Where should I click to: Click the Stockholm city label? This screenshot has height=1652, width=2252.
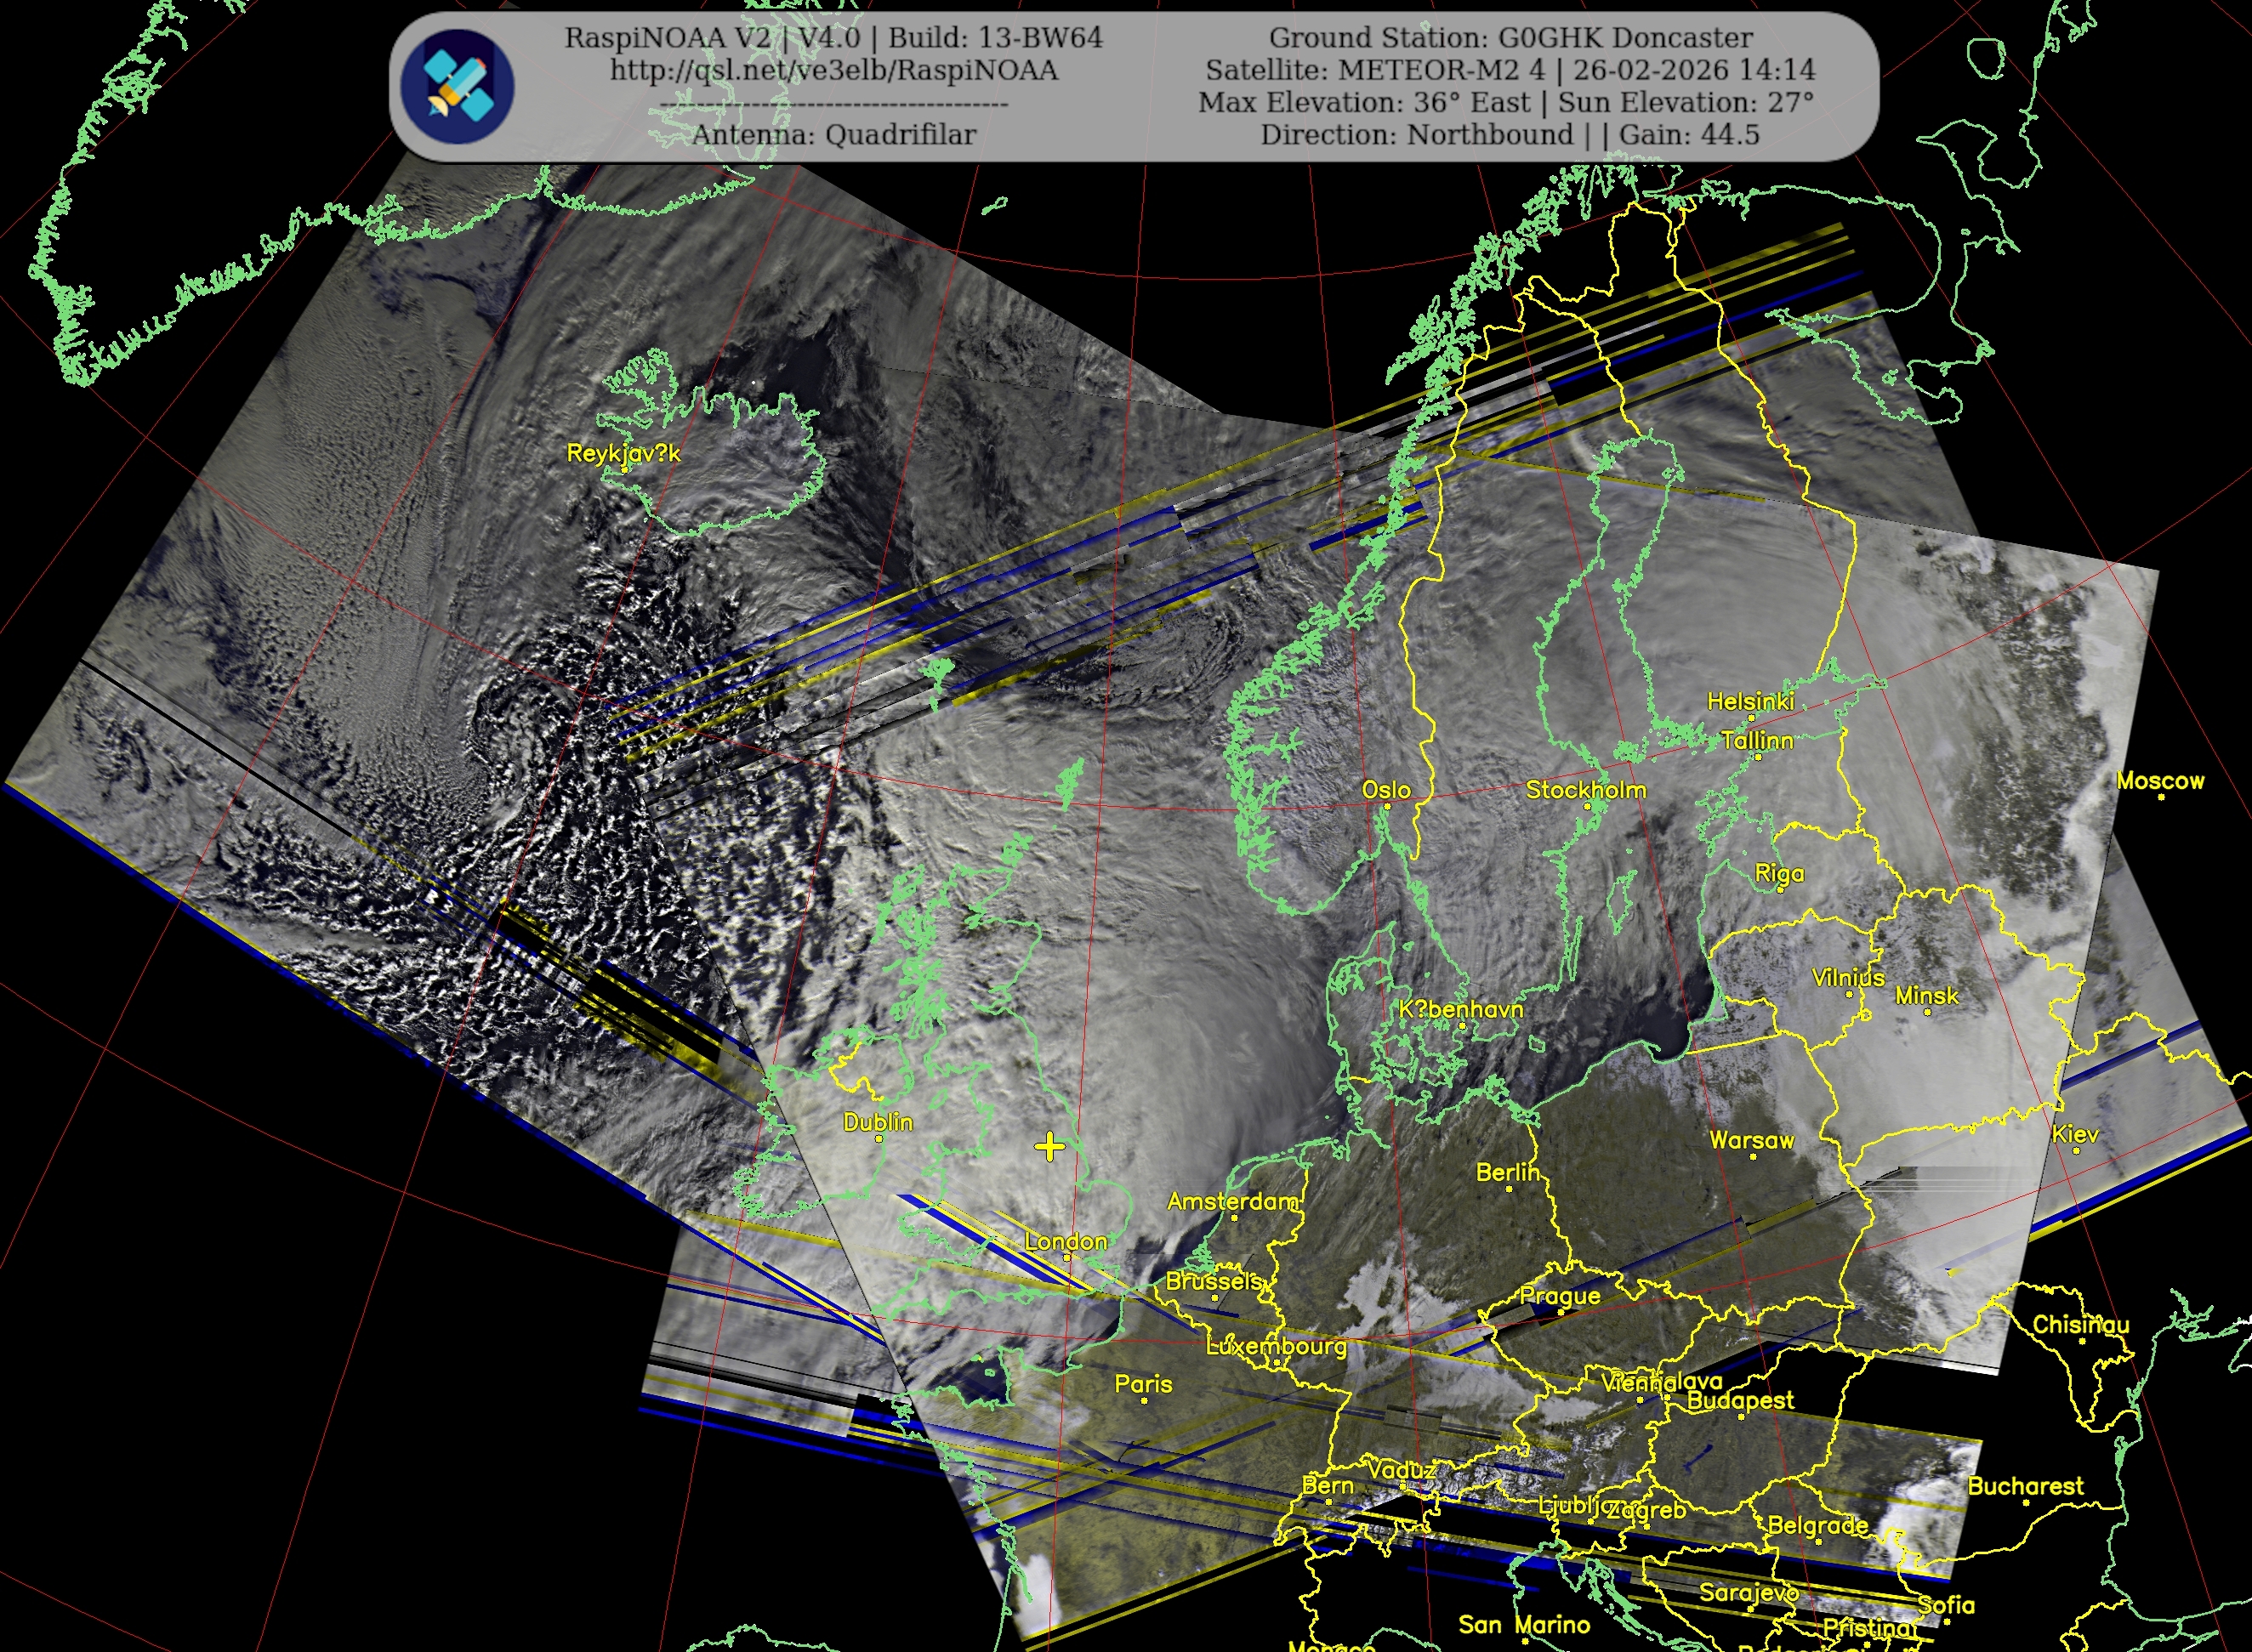1585,790
